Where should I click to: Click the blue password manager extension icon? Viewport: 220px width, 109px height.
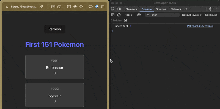(x=97, y=7)
